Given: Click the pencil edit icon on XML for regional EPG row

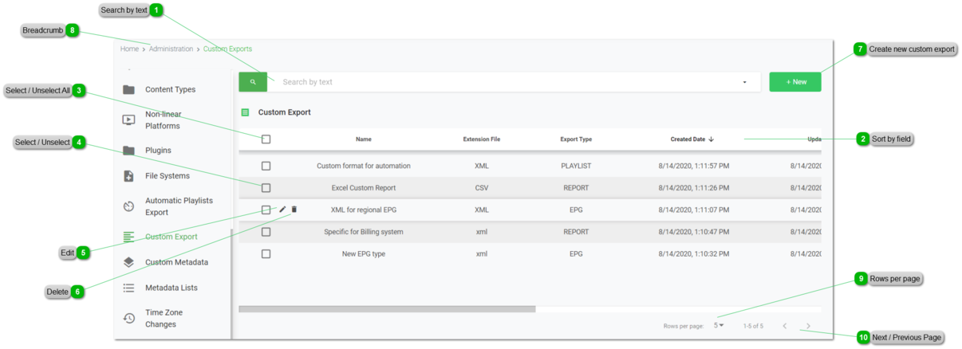Looking at the screenshot, I should [282, 210].
